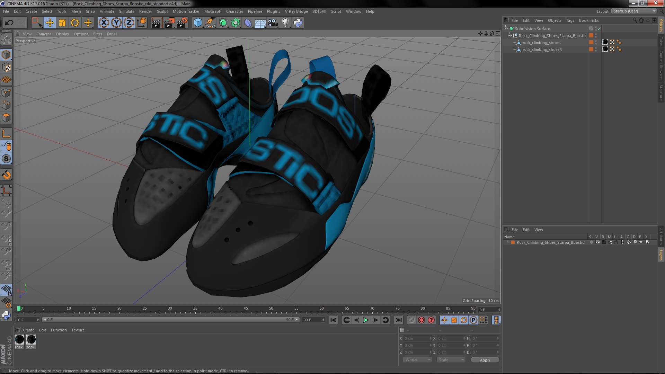Activate the Rotate tool
This screenshot has width=665, height=374.
click(x=75, y=23)
